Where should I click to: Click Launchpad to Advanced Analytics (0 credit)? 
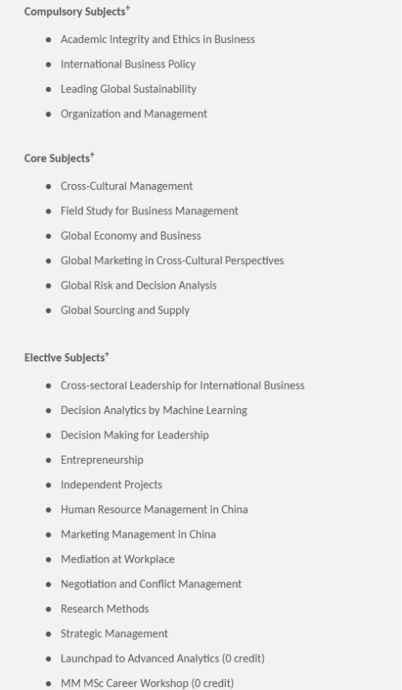point(162,658)
